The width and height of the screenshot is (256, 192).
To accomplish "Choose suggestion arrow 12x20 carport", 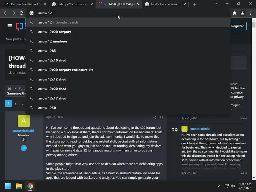I will [128, 32].
